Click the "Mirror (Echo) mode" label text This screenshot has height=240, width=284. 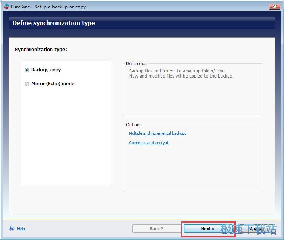coord(53,84)
